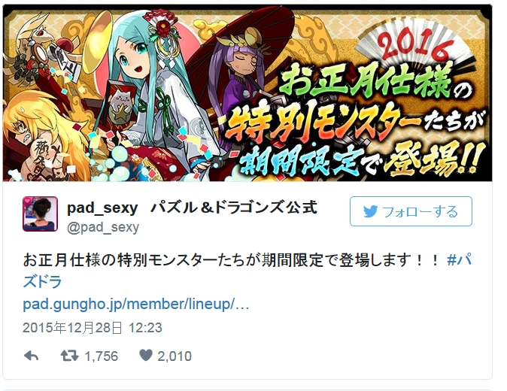
Task: Click the reply arrow icon
Action: [32, 356]
